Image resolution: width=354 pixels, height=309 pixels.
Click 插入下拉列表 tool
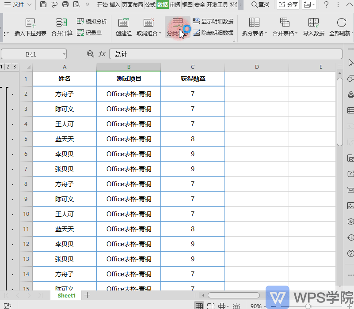(30, 27)
